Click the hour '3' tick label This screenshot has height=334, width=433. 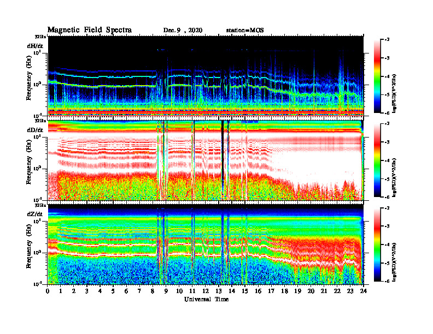click(87, 291)
